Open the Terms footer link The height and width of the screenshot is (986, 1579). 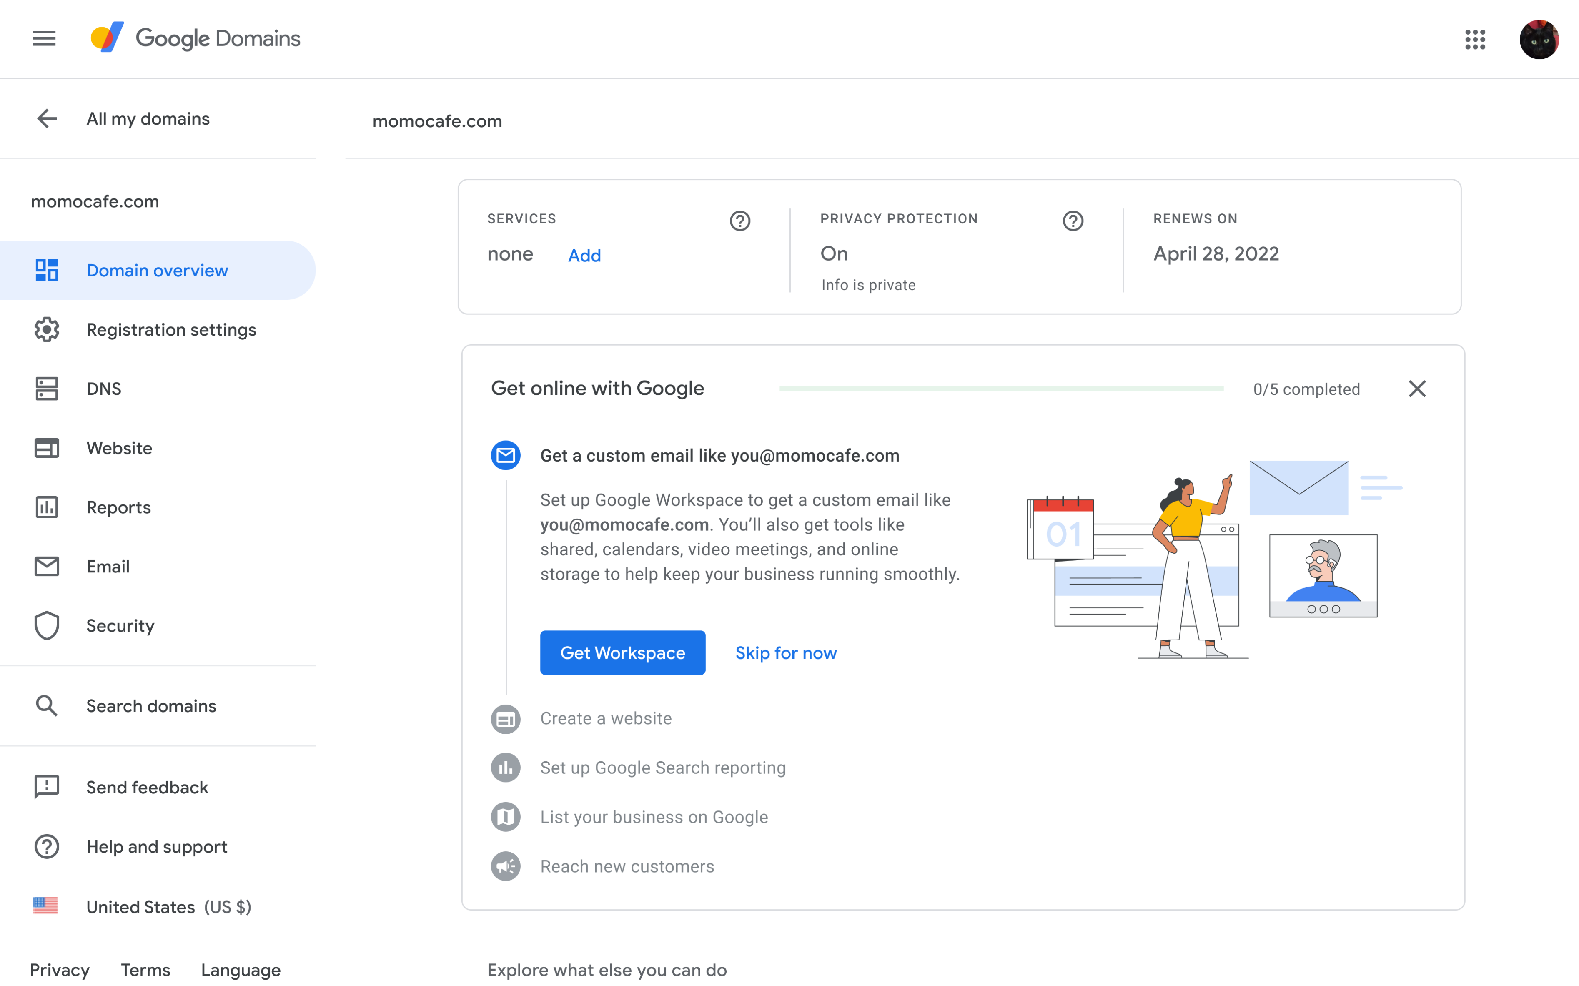click(145, 970)
